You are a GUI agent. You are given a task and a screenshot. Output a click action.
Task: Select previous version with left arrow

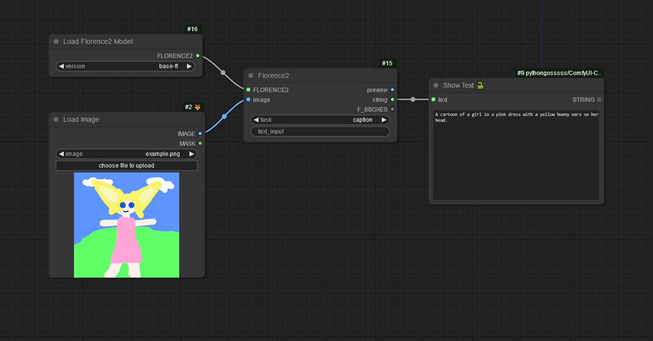pyautogui.click(x=61, y=66)
